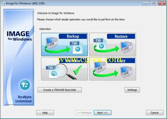Select the Copy operation tile
This screenshot has width=167, height=119.
(113, 69)
